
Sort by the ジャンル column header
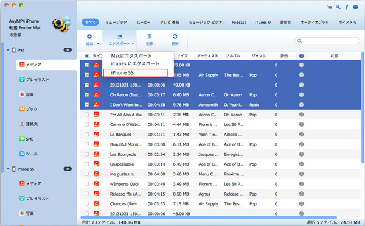pos(259,56)
